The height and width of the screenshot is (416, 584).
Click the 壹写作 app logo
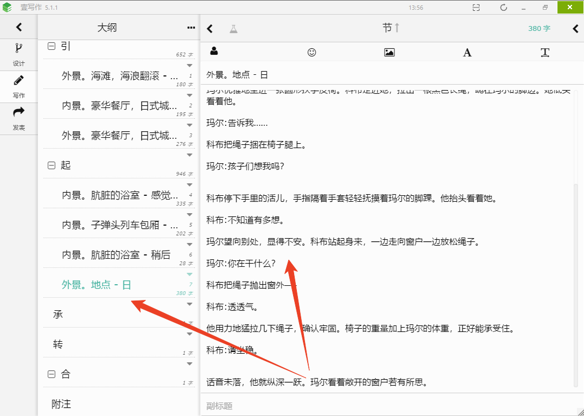7,7
